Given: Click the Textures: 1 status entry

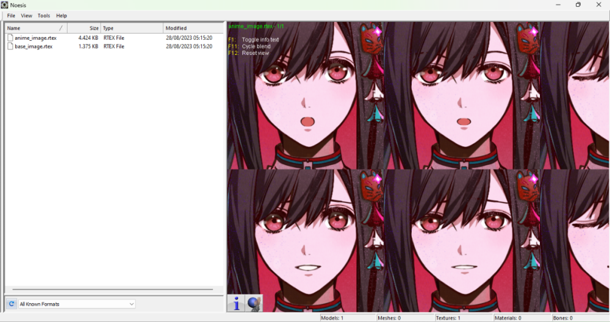Looking at the screenshot, I should coord(464,318).
